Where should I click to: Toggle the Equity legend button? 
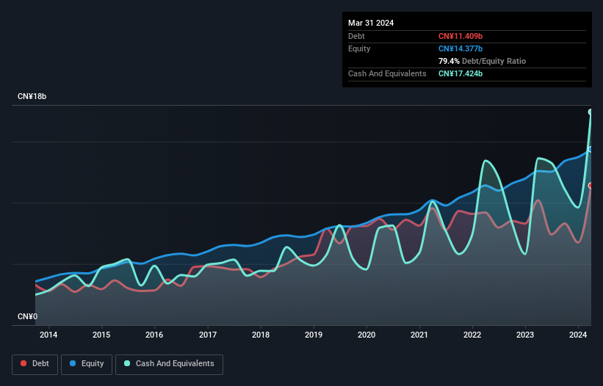point(87,364)
